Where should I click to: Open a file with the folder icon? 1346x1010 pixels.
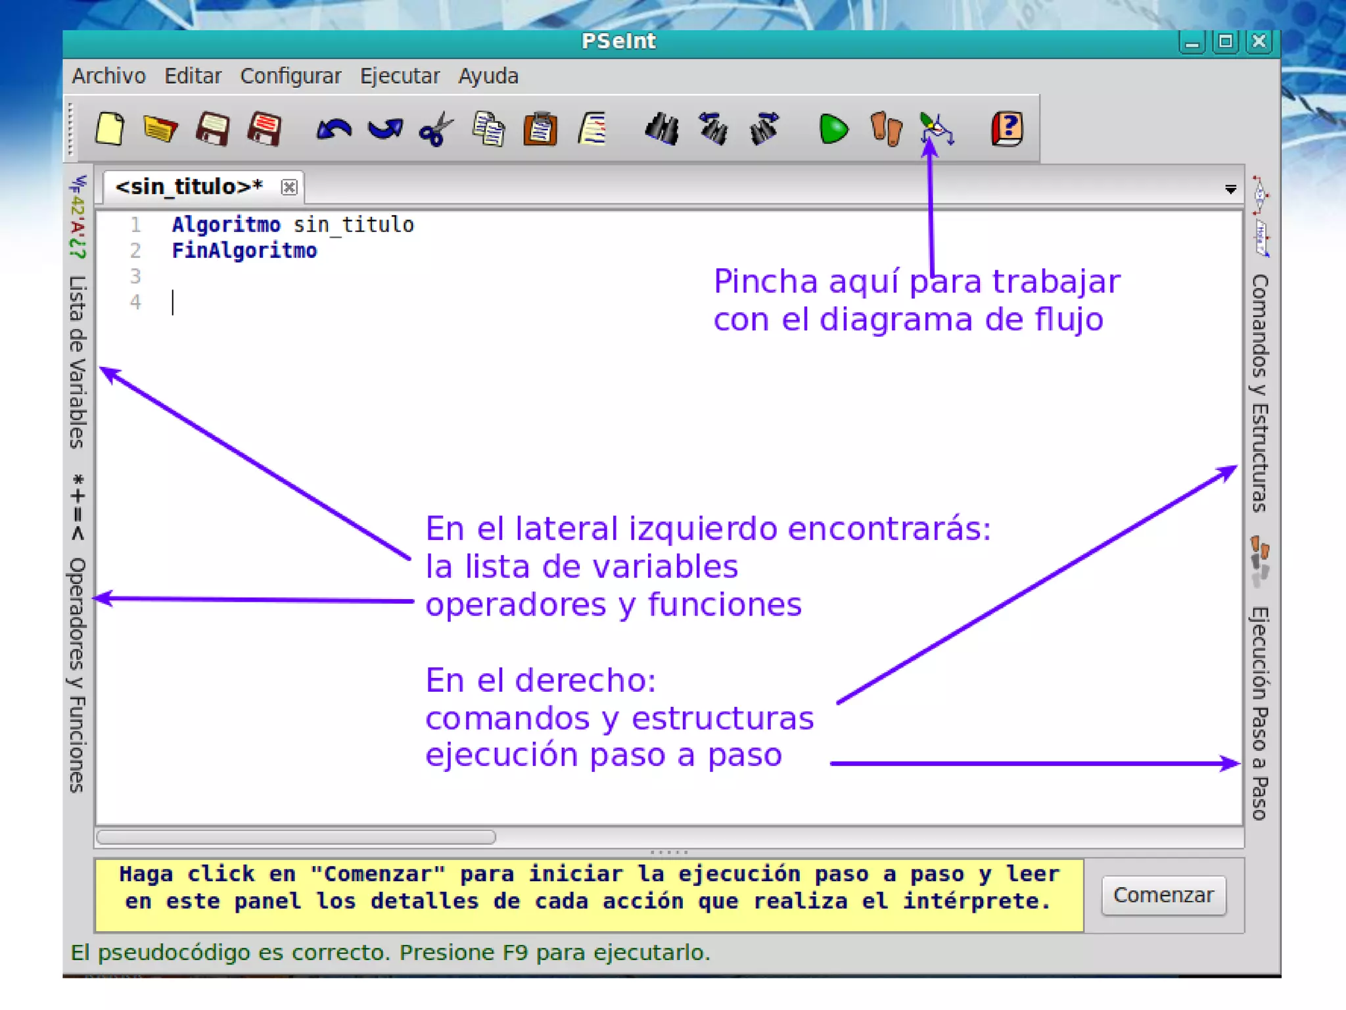160,128
